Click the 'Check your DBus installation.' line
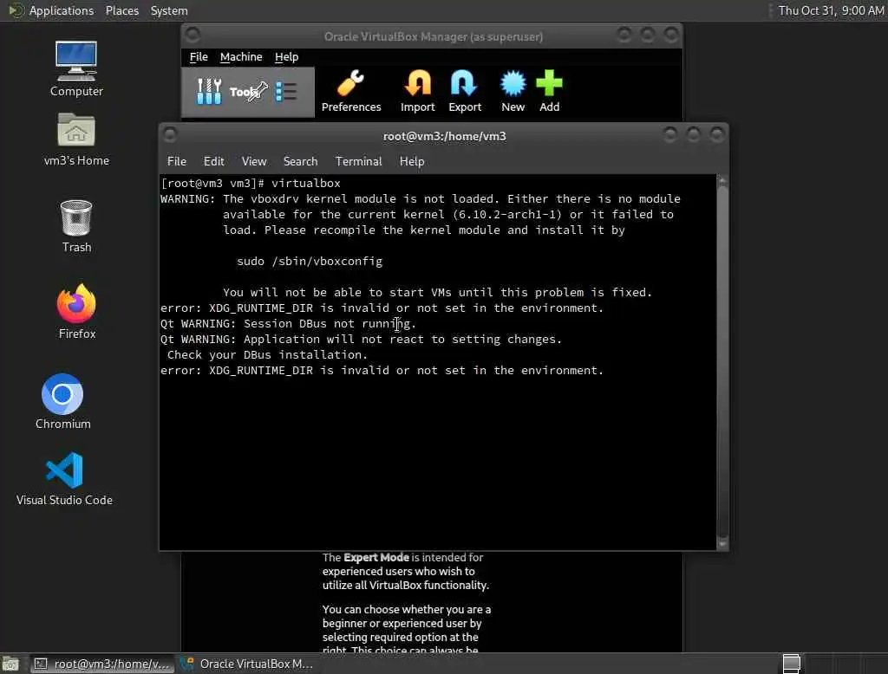This screenshot has width=888, height=674. (x=267, y=355)
